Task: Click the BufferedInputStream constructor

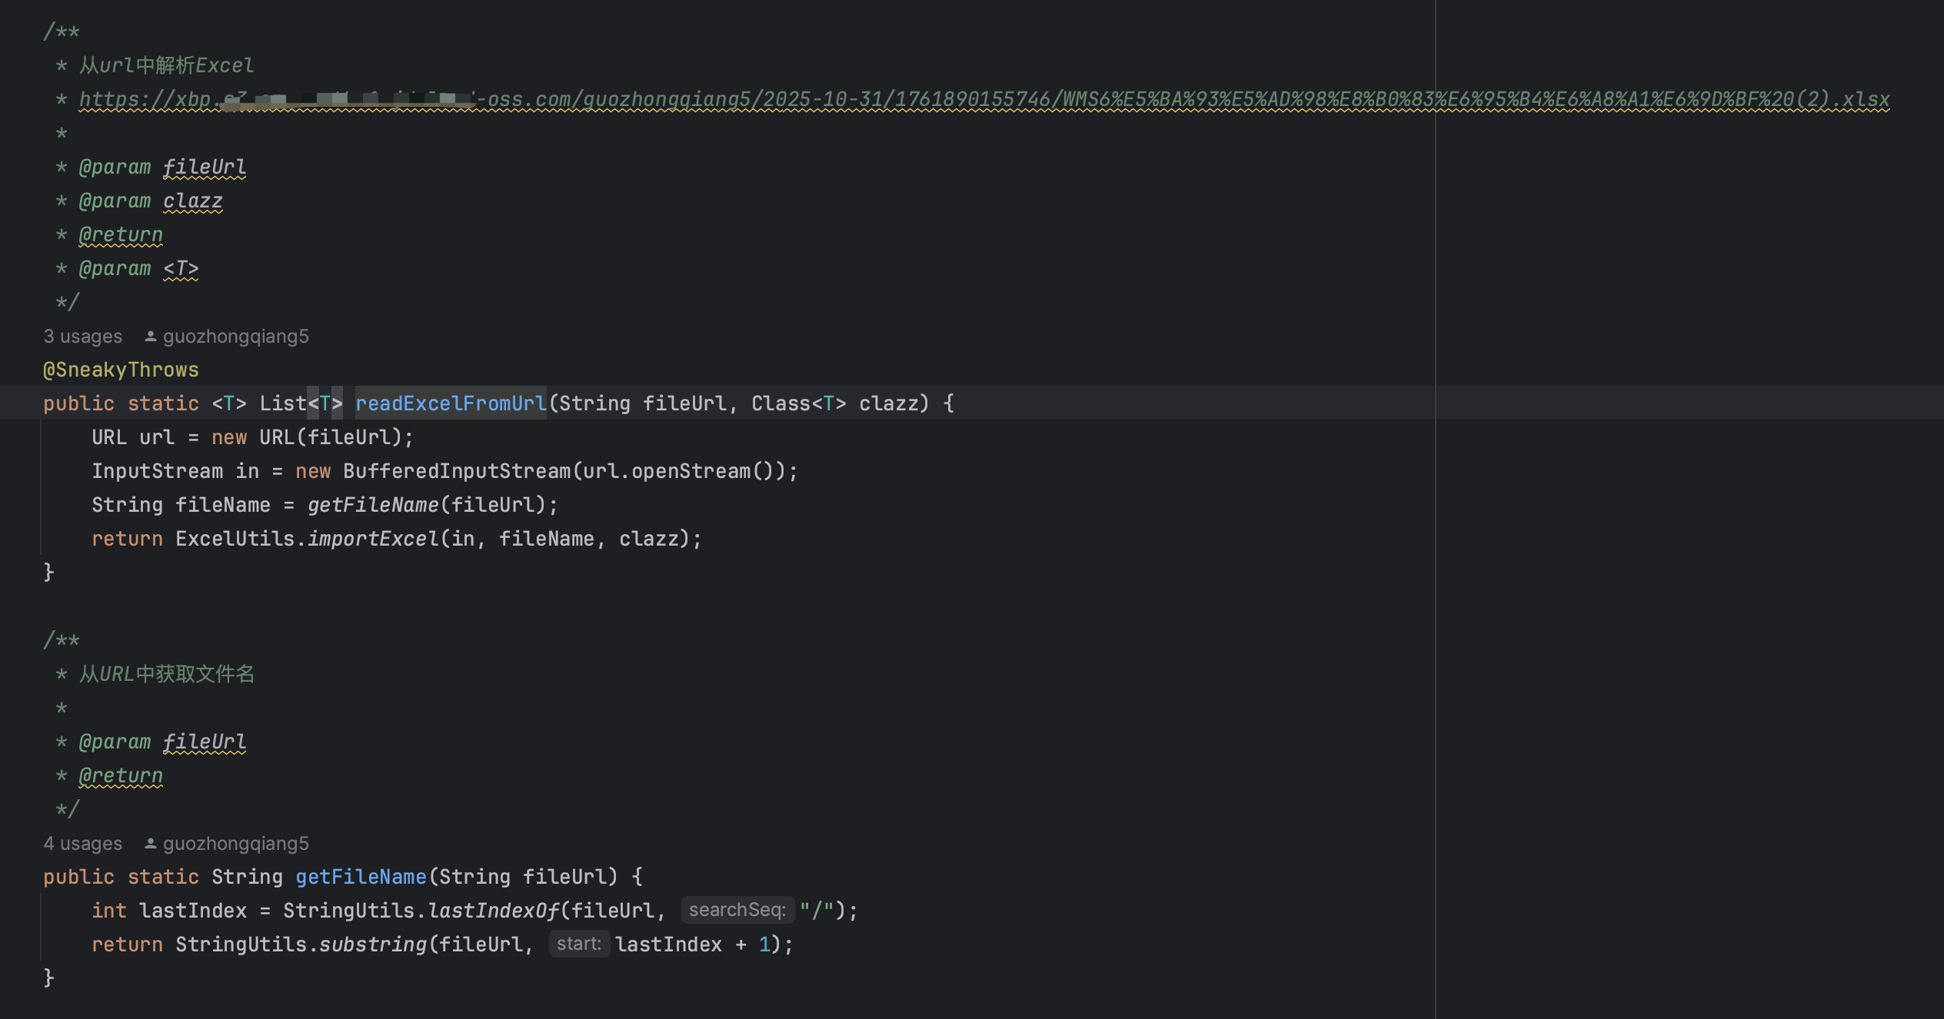Action: [x=457, y=471]
